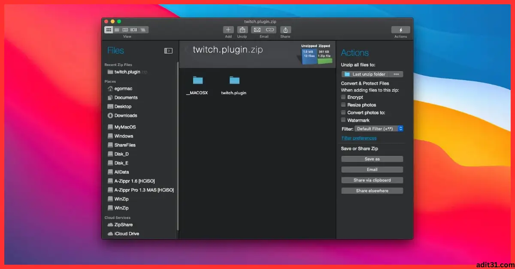The image size is (515, 269).
Task: Click the Add plus toolbar button
Action: click(228, 30)
